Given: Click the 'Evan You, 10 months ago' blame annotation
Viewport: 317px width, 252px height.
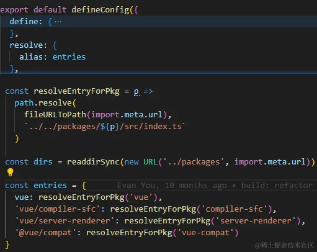Looking at the screenshot, I should 172,186.
